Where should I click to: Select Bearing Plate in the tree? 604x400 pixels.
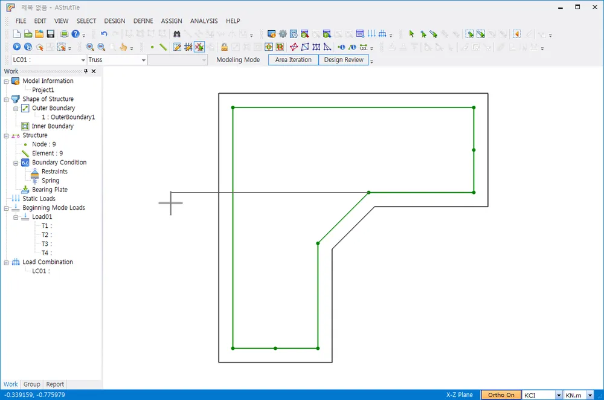50,190
